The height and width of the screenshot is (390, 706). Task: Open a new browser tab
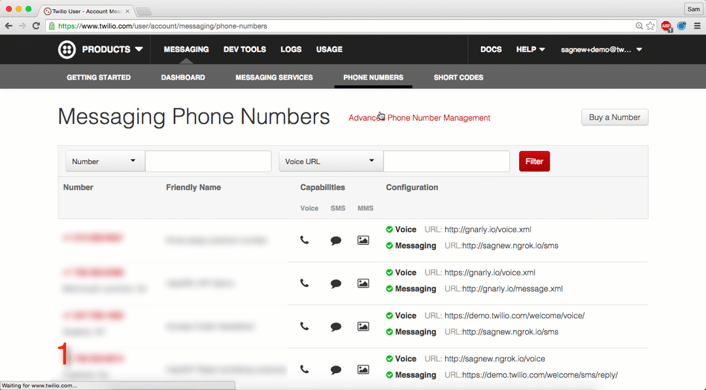[143, 11]
